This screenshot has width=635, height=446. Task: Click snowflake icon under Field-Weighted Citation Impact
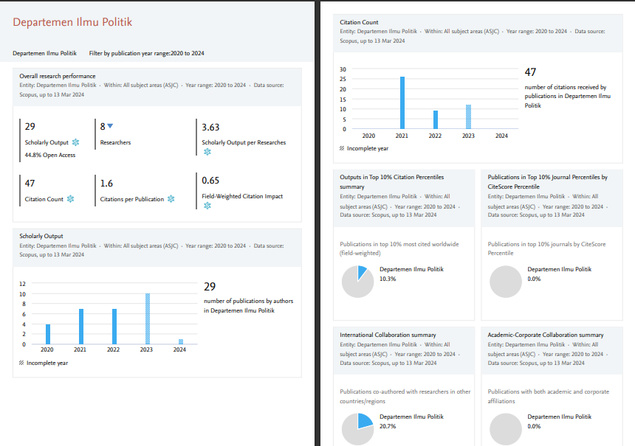pos(207,206)
